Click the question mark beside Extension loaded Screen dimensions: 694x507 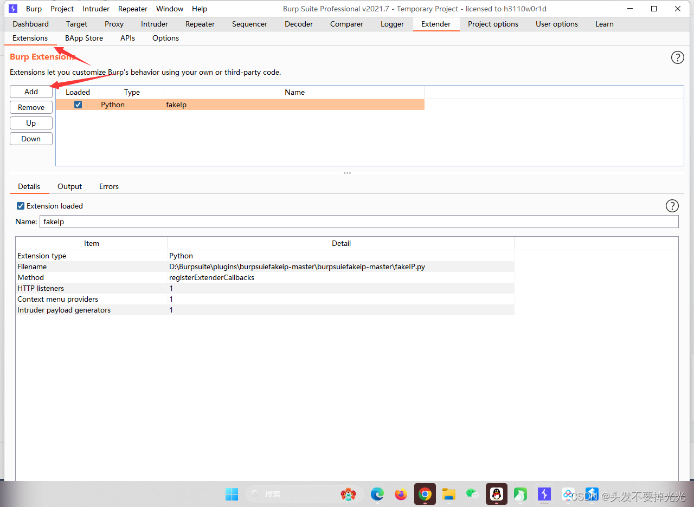672,206
